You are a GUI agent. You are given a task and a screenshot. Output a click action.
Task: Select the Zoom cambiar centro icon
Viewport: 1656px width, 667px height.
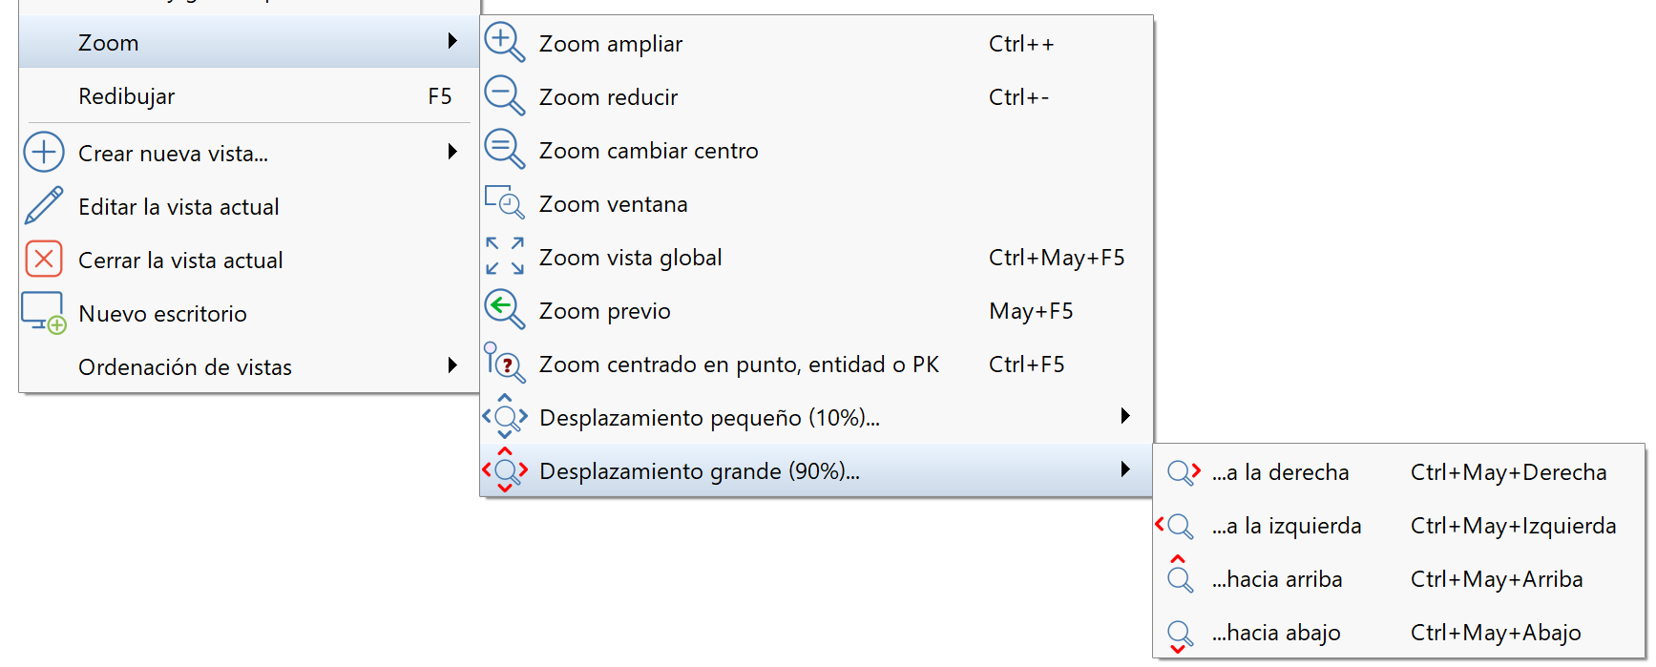point(504,150)
